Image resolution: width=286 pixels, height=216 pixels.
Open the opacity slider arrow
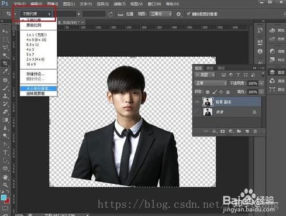tap(261, 83)
